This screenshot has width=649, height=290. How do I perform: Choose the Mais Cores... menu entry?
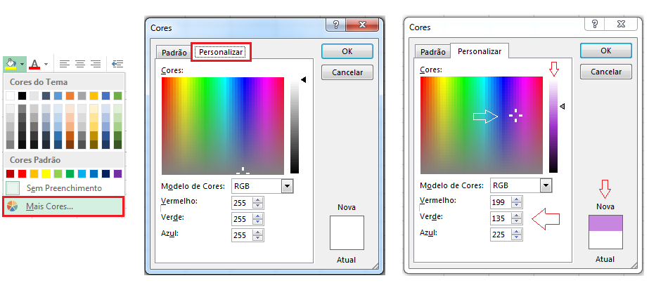pos(49,206)
